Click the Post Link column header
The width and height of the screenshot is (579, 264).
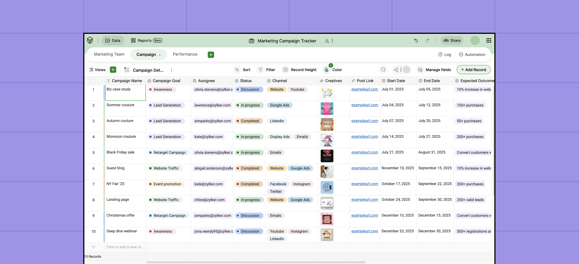tap(365, 81)
